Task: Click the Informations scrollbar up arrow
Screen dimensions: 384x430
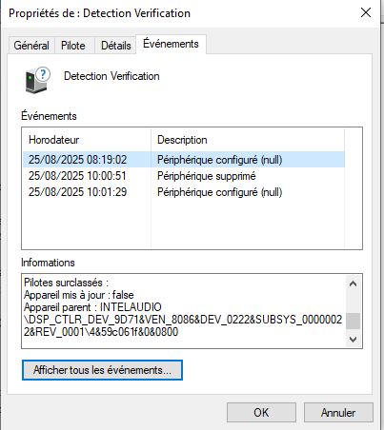Action: [x=353, y=283]
